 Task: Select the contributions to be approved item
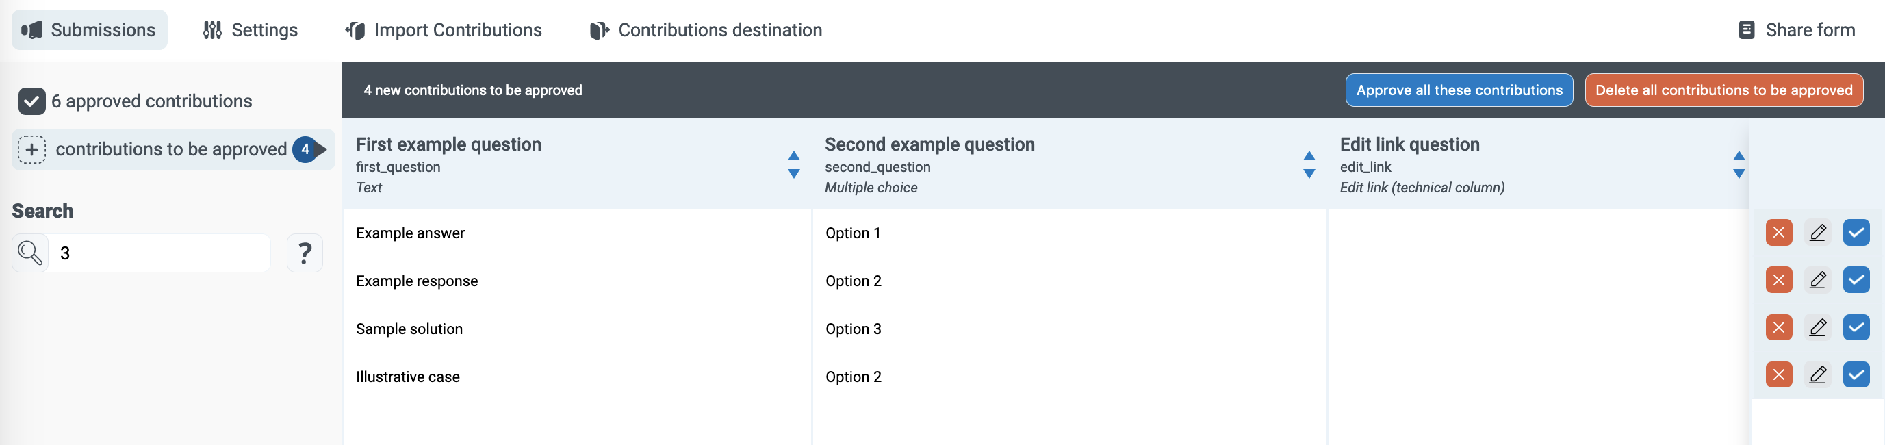(171, 149)
